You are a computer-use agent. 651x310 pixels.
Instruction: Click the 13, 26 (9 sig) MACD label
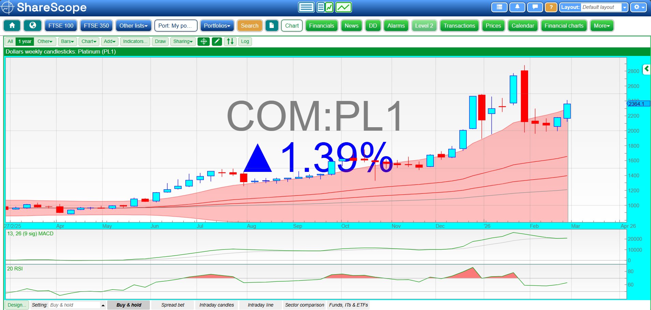pos(30,234)
